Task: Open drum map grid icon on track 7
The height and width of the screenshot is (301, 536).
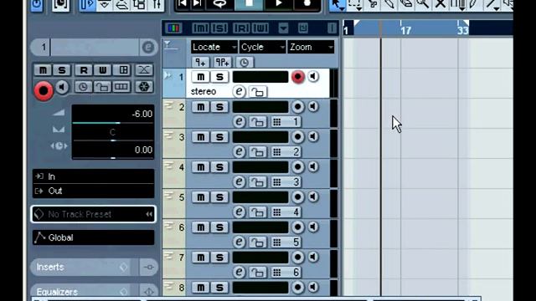Action: pyautogui.click(x=277, y=272)
